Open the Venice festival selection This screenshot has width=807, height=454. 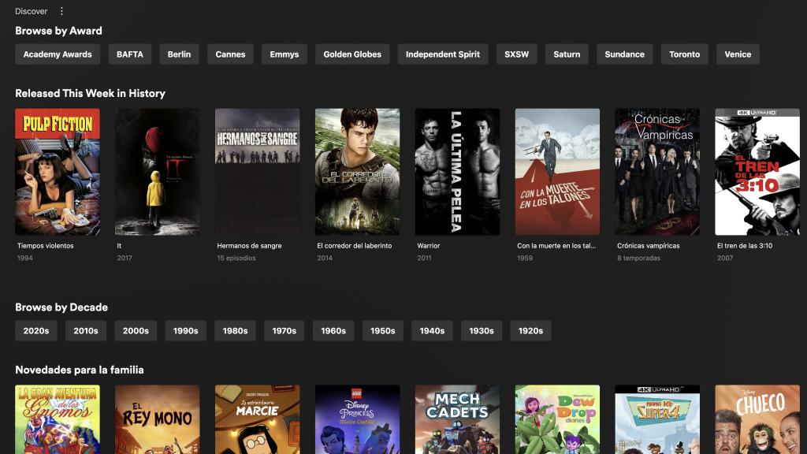(737, 54)
